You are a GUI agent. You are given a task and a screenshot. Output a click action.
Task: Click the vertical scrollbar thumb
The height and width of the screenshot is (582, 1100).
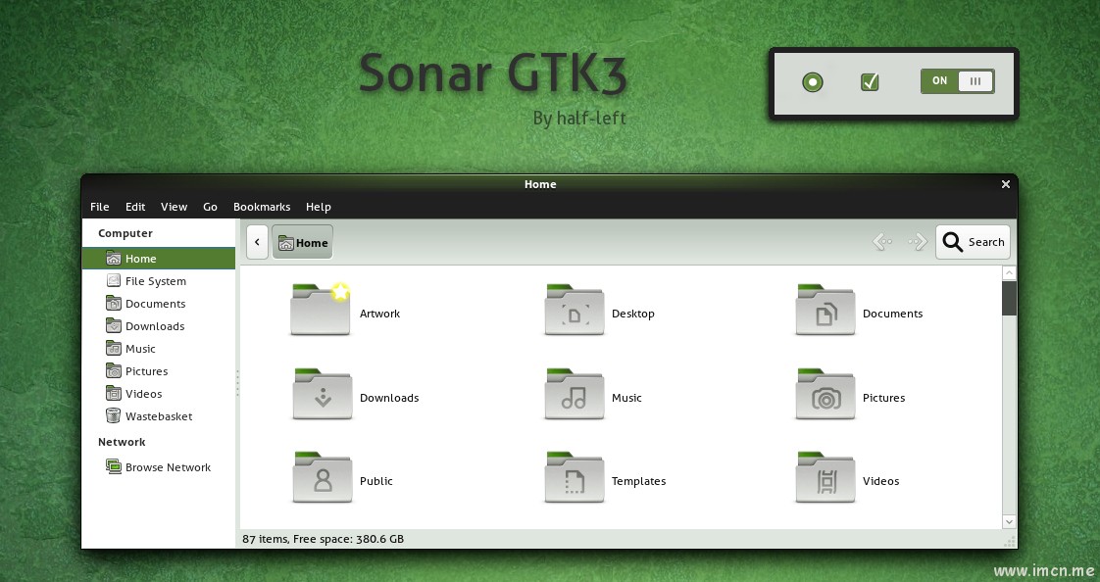pos(1009,298)
